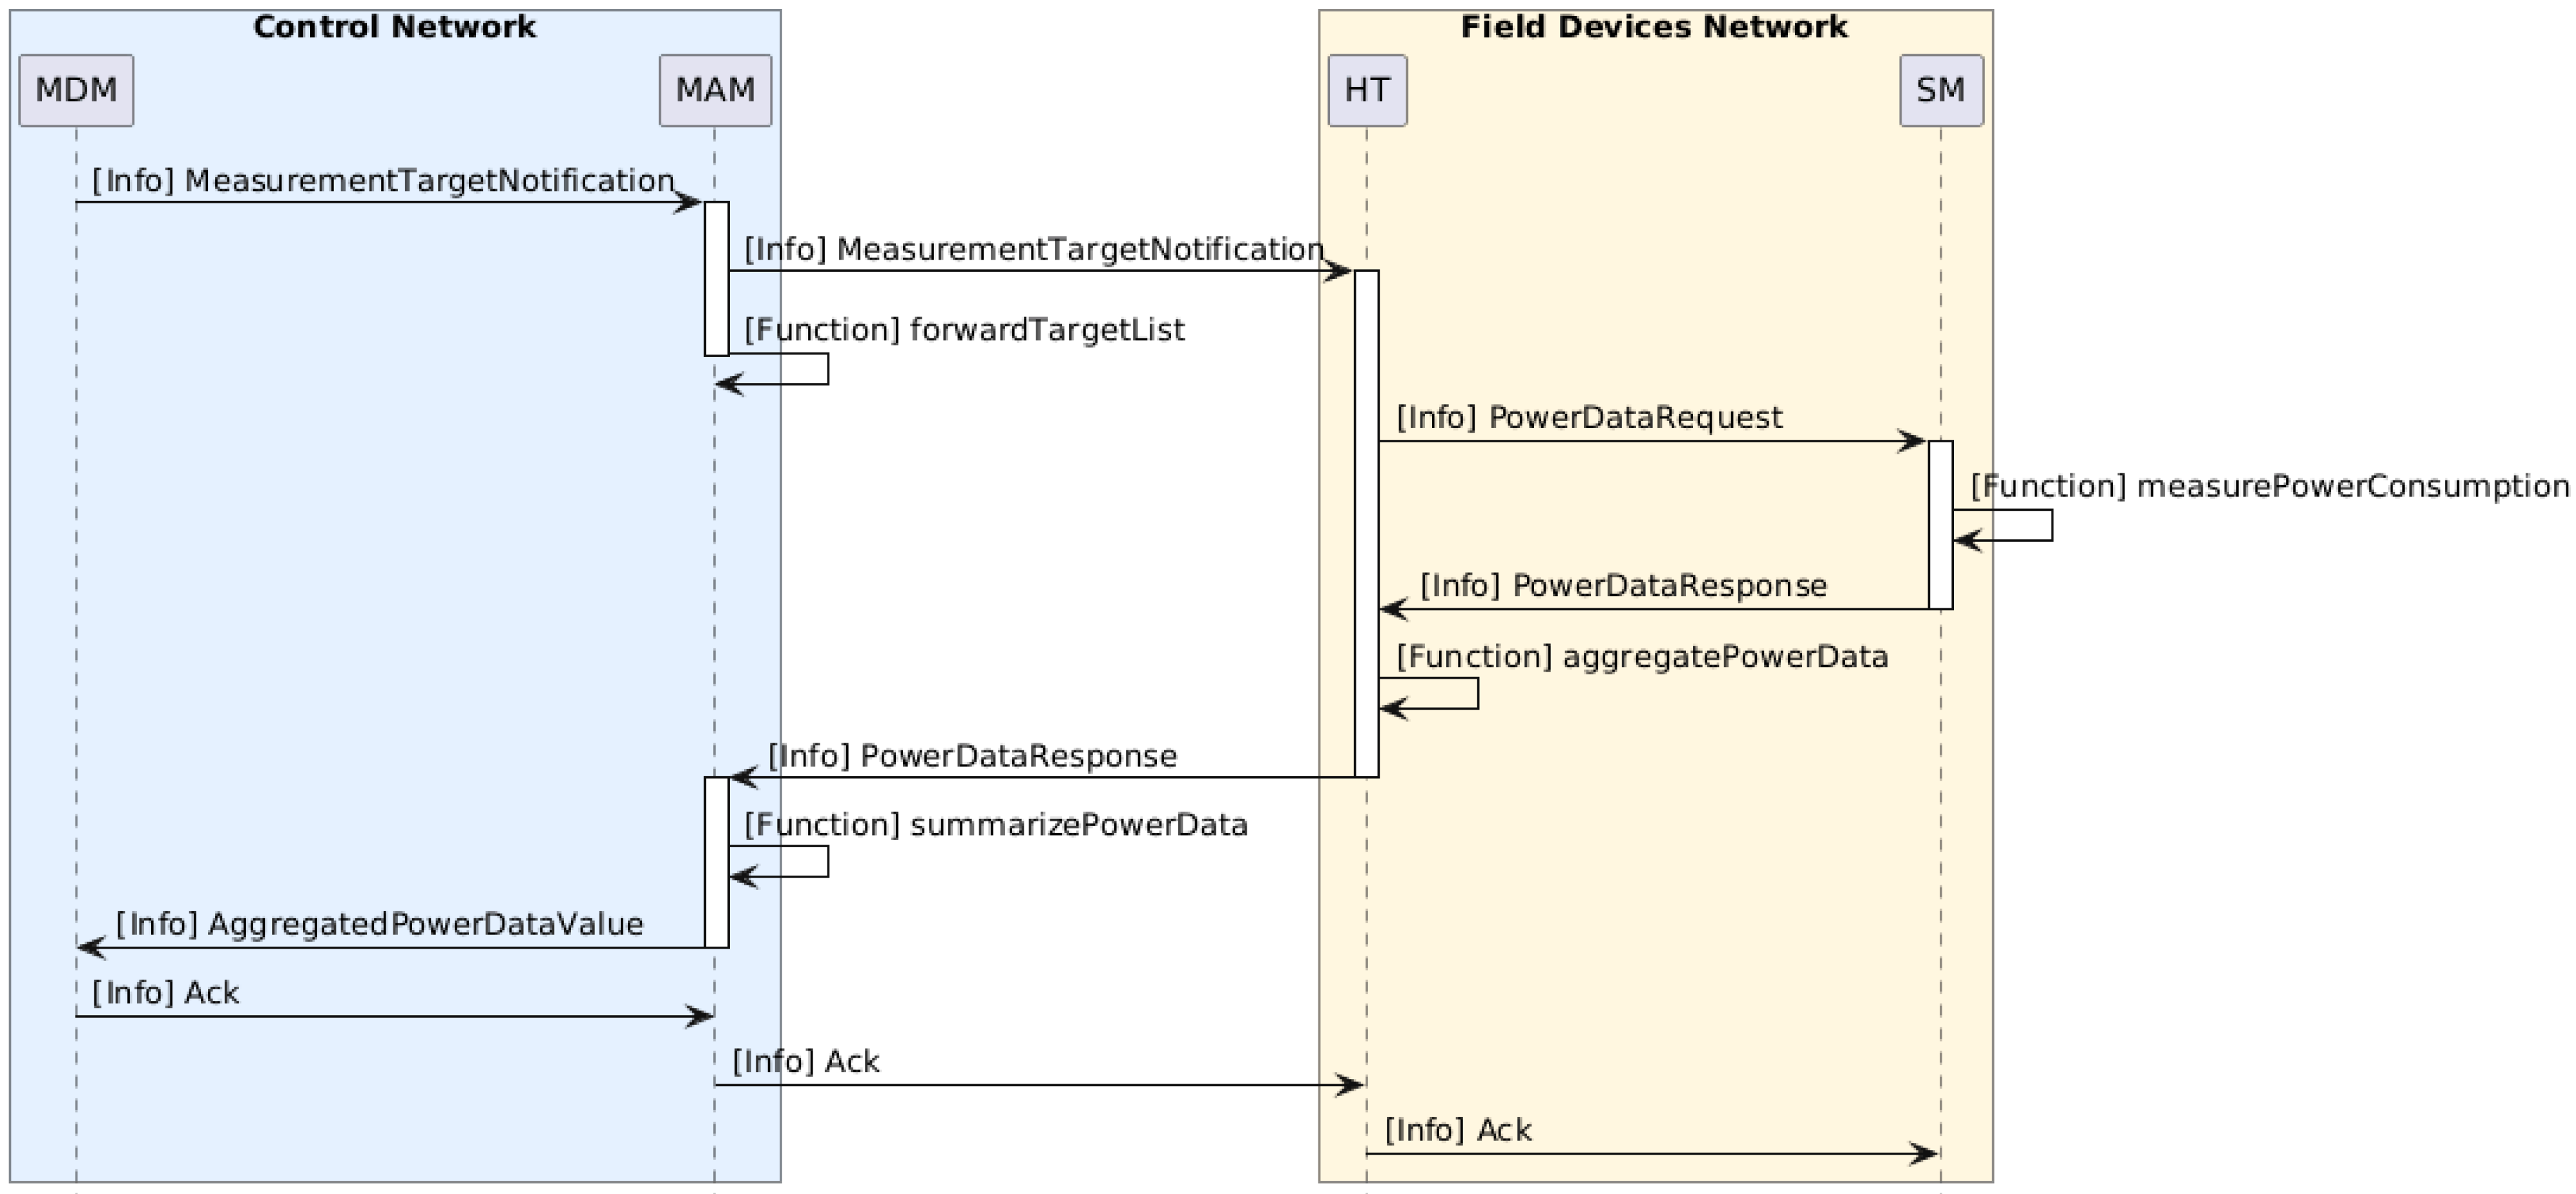Click the PowerDataResponse label from SM to HT

pyautogui.click(x=1623, y=586)
